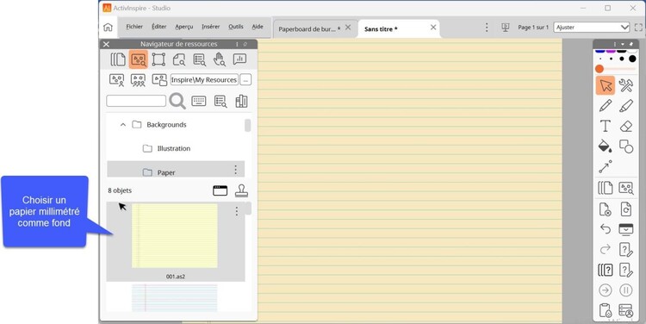Activate the Select arrow tool

(x=606, y=85)
